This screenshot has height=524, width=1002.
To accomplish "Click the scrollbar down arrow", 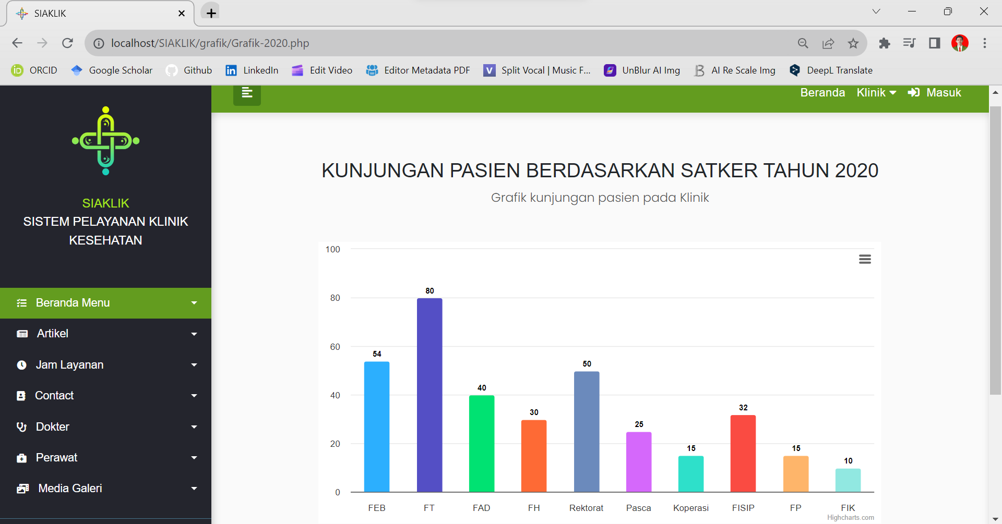I will (x=995, y=519).
